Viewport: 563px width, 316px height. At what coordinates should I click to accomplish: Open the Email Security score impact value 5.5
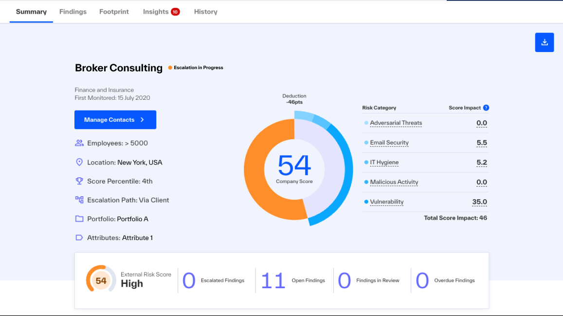click(x=482, y=143)
